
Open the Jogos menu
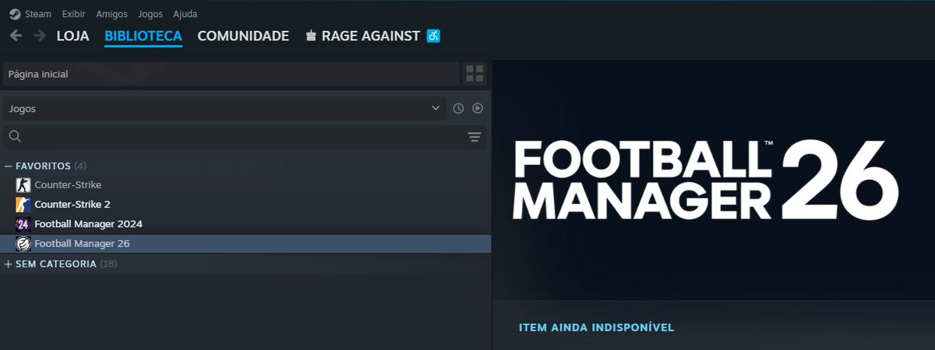coord(150,14)
